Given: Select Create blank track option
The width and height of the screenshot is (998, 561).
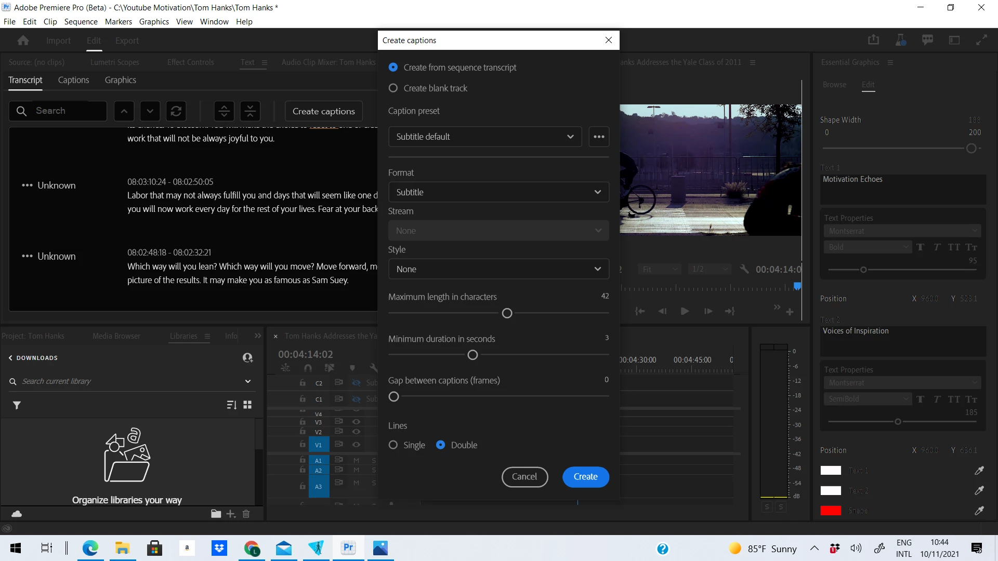Looking at the screenshot, I should (x=393, y=88).
